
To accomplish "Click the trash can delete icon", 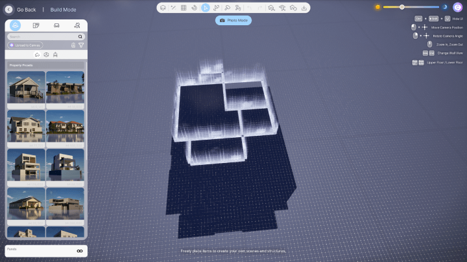I will point(73,45).
